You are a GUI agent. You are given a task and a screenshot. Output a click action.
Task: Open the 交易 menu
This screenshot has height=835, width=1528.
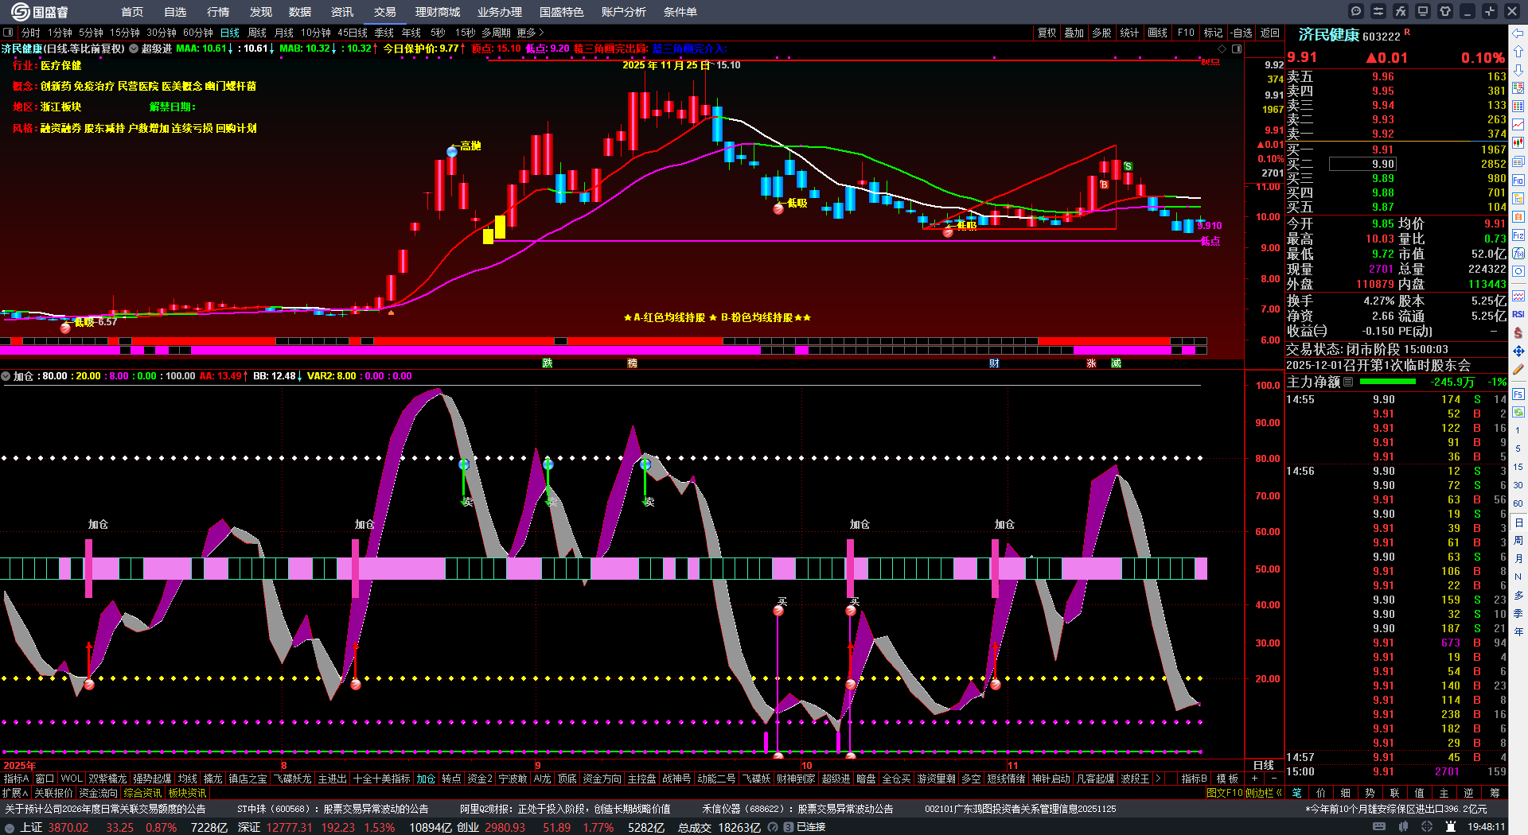[385, 12]
